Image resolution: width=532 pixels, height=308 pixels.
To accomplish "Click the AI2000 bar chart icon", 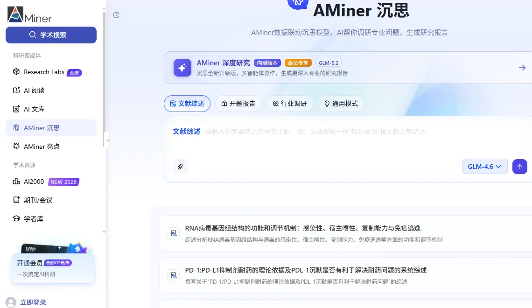I will click(16, 181).
